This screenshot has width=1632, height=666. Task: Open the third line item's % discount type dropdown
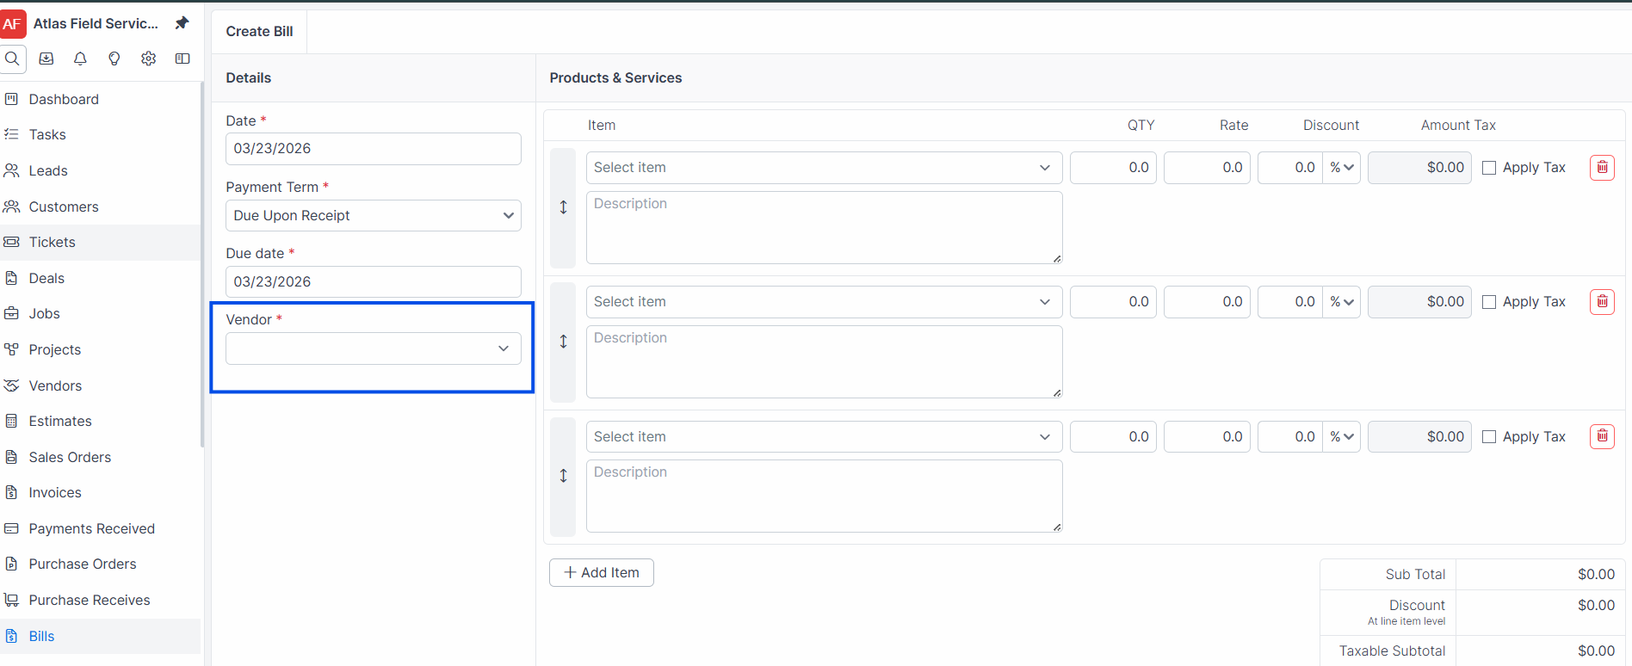pyautogui.click(x=1342, y=436)
